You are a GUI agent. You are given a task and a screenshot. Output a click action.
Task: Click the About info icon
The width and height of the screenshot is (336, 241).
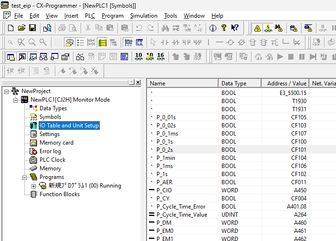click(213, 28)
